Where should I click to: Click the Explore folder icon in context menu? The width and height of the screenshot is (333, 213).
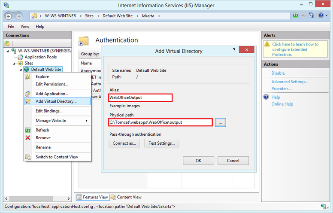(28, 76)
